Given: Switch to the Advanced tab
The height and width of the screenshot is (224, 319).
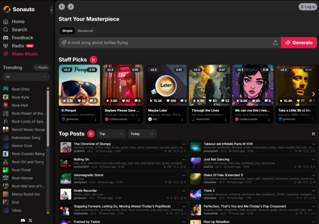Looking at the screenshot, I should click(x=85, y=31).
